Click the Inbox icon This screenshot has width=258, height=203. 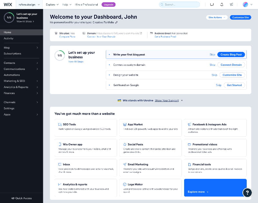point(59,164)
